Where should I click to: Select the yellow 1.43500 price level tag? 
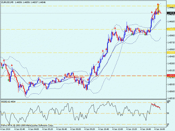171,53
